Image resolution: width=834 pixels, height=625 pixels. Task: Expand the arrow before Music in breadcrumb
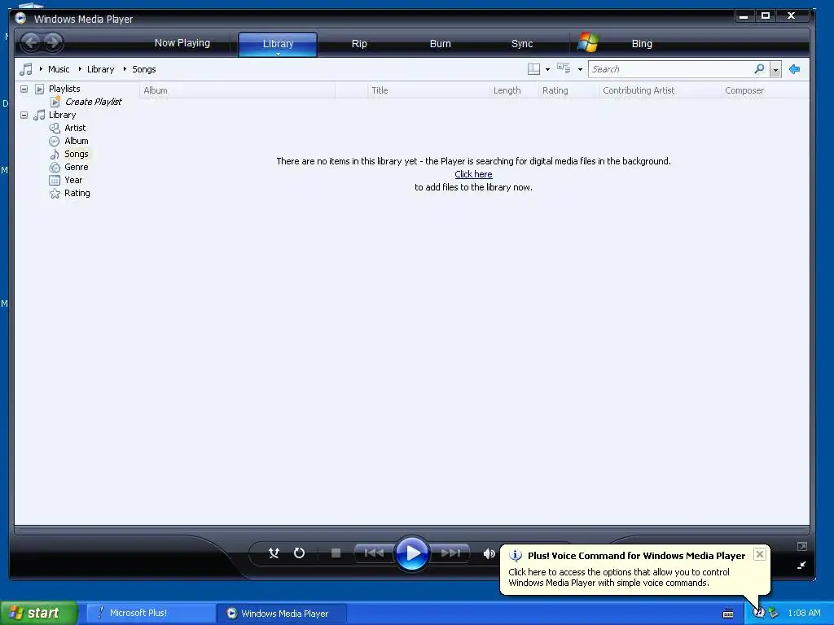tap(41, 69)
